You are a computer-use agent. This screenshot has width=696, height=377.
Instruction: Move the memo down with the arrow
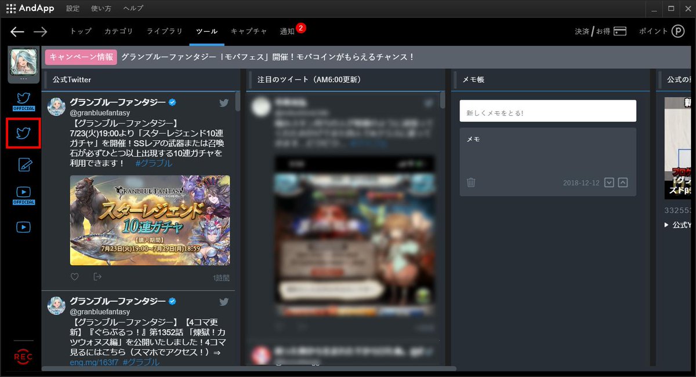coord(609,182)
